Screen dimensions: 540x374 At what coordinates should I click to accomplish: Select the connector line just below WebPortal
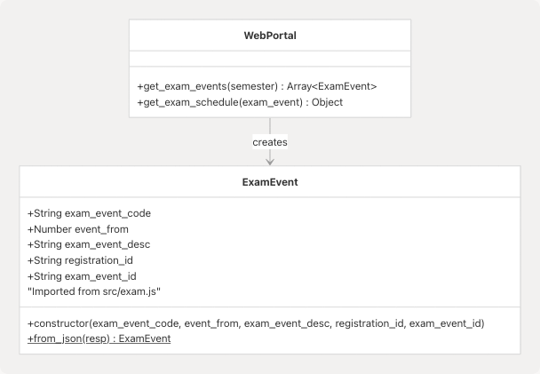point(270,124)
